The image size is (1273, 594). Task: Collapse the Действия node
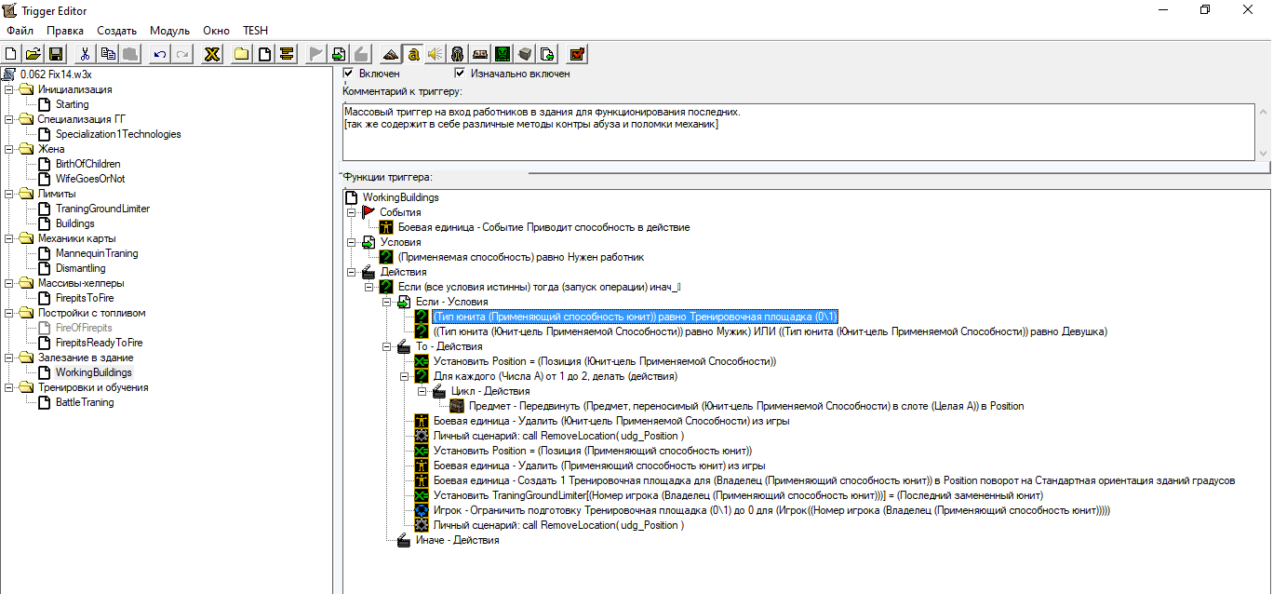coord(352,272)
